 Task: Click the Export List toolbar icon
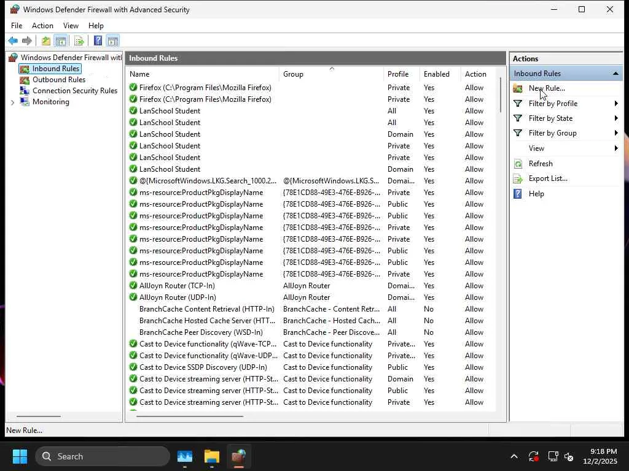tap(79, 41)
